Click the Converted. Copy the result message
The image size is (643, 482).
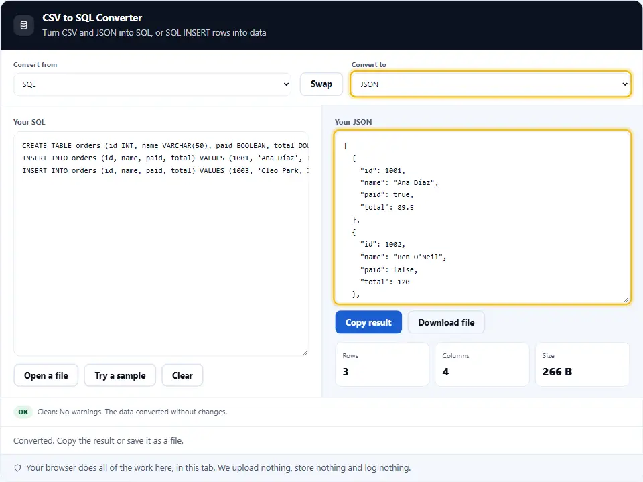pyautogui.click(x=98, y=441)
